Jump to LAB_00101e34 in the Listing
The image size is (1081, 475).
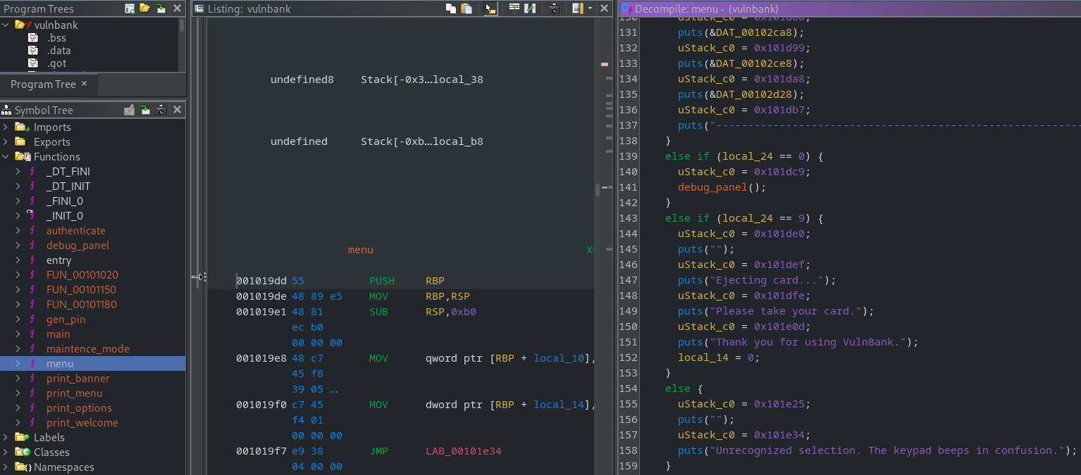pos(463,451)
